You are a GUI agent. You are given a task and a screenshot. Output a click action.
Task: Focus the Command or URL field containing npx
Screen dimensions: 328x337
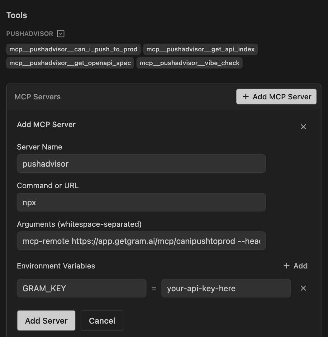[141, 202]
